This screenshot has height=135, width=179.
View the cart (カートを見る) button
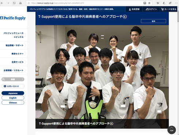point(168,9)
